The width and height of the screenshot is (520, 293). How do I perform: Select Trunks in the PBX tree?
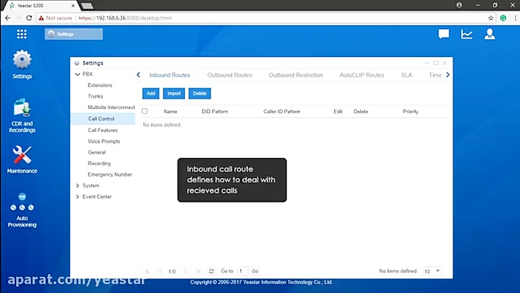click(x=95, y=96)
